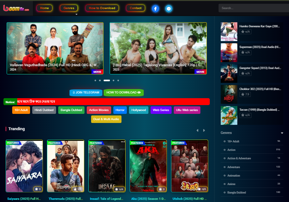Click MOVIE badge on Vallavan Vaguthadhada slide
This screenshot has width=289, height=202.
click(97, 72)
